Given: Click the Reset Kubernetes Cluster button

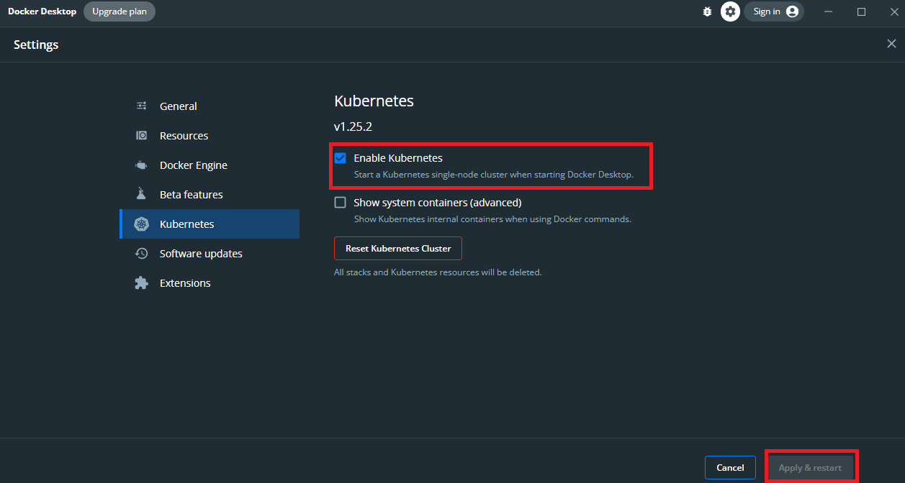Looking at the screenshot, I should (x=398, y=249).
